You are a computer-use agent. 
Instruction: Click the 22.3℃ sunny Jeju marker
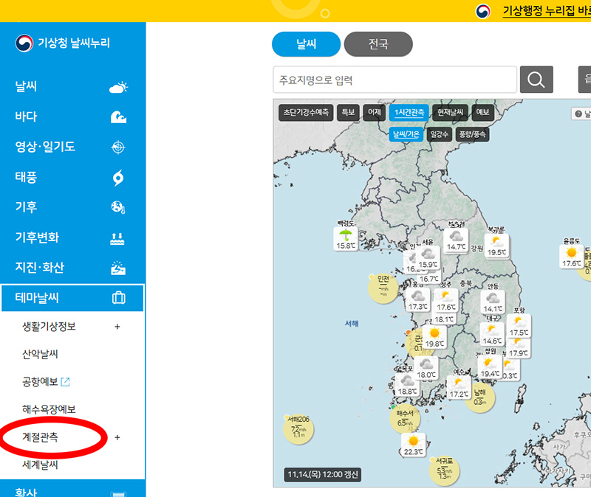[414, 445]
